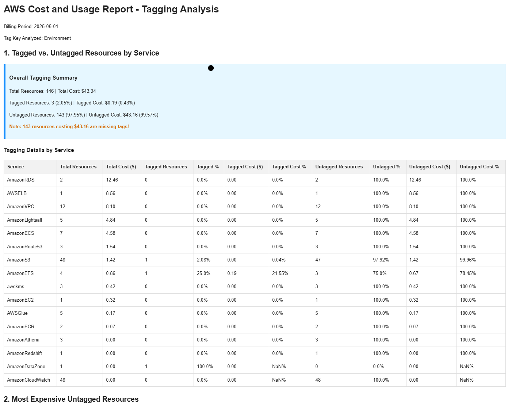Viewport: 508px width, 405px height.
Task: Click the report title at the top
Action: pyautogui.click(x=111, y=9)
